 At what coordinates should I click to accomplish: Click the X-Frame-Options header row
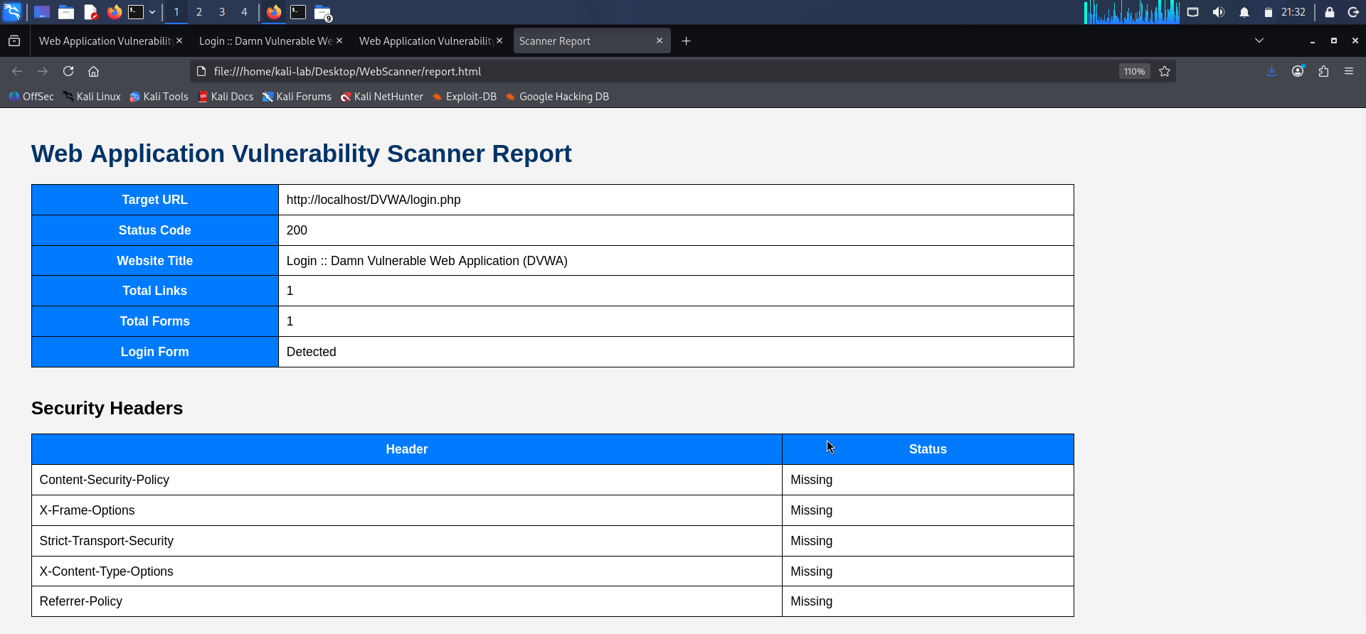pyautogui.click(x=553, y=510)
